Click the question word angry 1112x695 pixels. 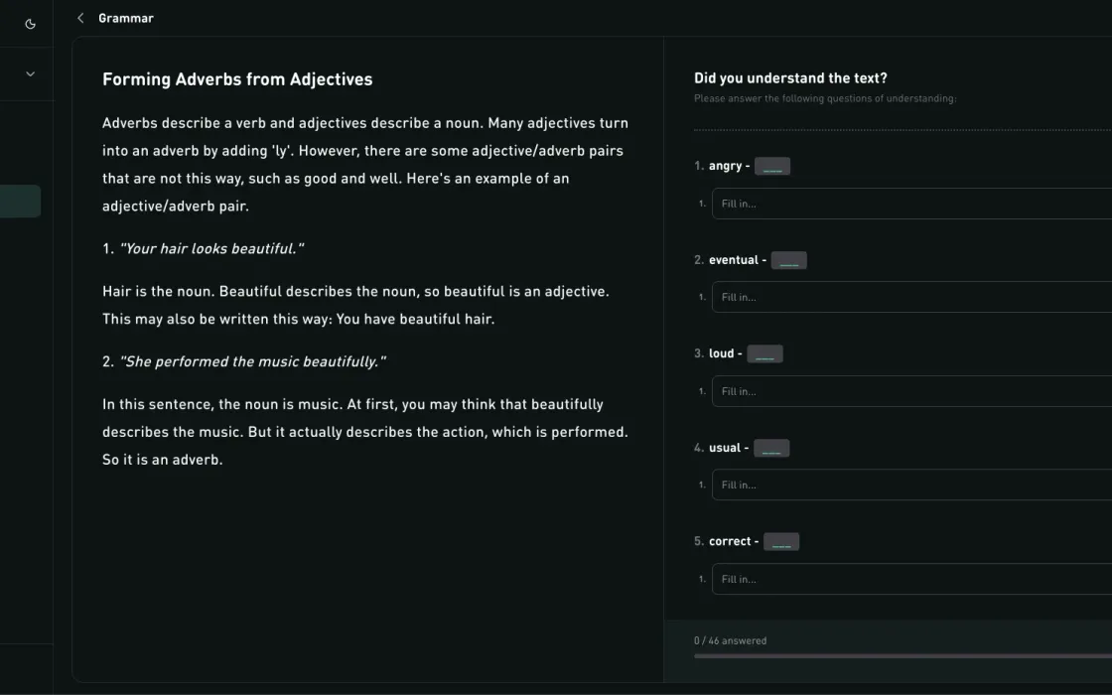click(725, 166)
